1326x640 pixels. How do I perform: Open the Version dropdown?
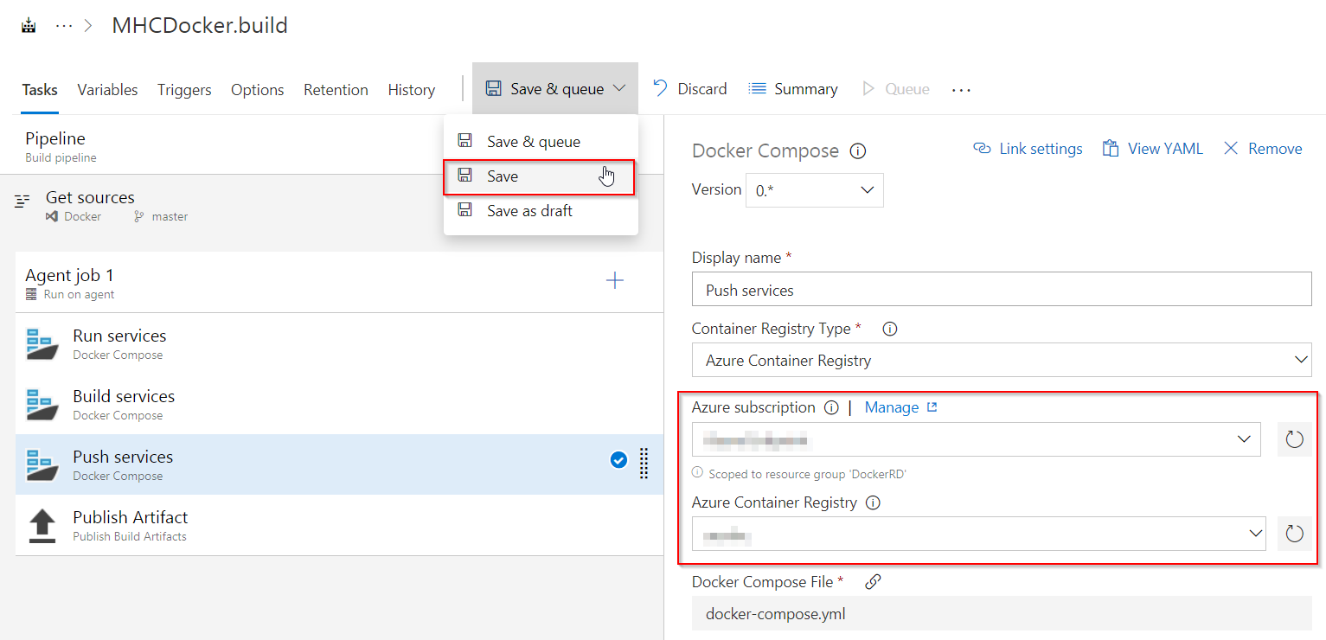tap(815, 190)
